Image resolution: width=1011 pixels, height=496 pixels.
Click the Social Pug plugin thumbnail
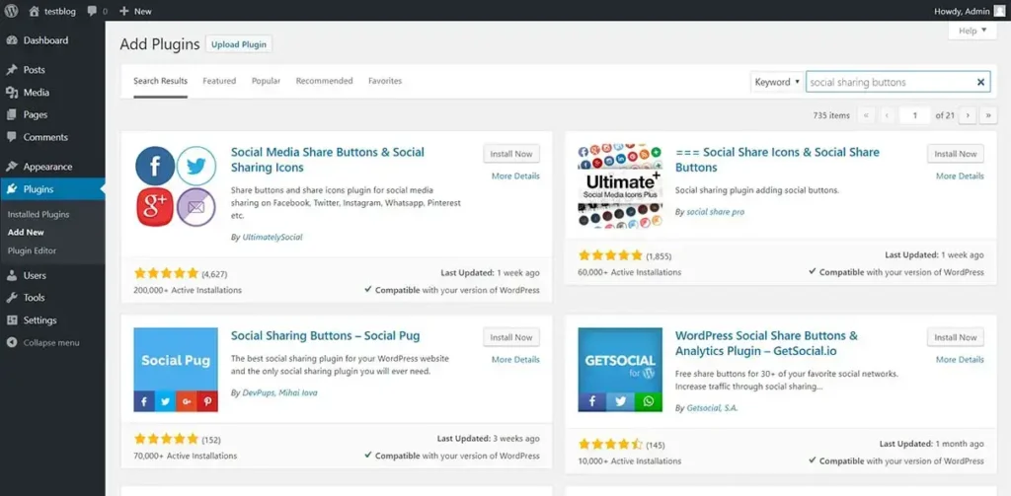click(x=176, y=370)
